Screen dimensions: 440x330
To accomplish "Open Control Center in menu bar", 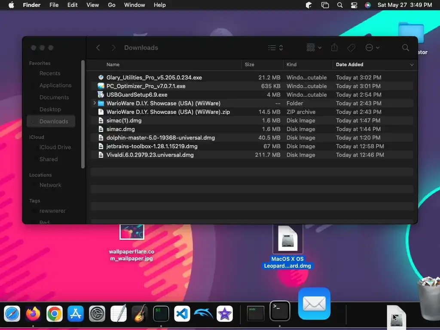I will point(354,5).
